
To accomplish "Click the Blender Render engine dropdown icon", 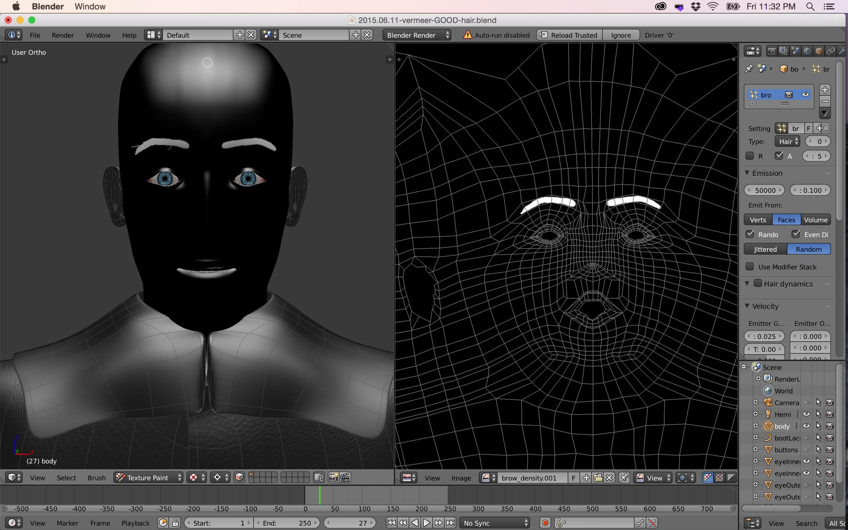I will pyautogui.click(x=448, y=35).
